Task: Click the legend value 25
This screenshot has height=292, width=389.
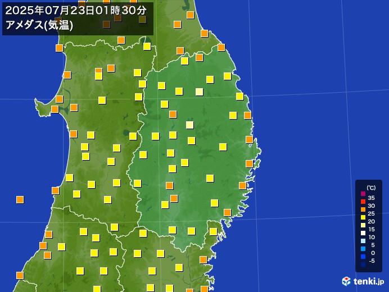Action: point(371,213)
